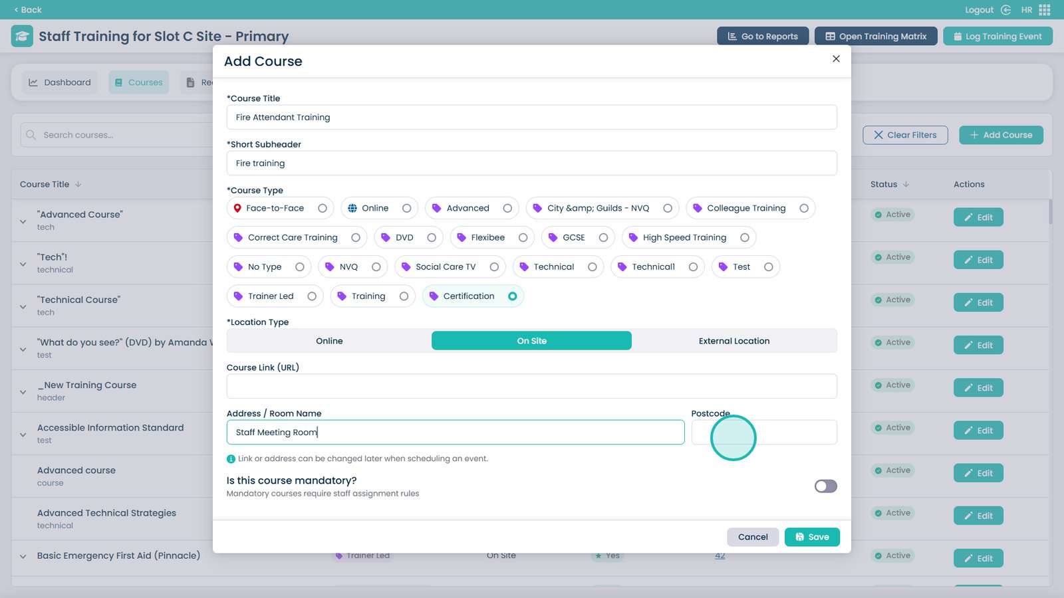Viewport: 1064px width, 598px height.
Task: Click the Course Title sort arrow
Action: point(78,184)
